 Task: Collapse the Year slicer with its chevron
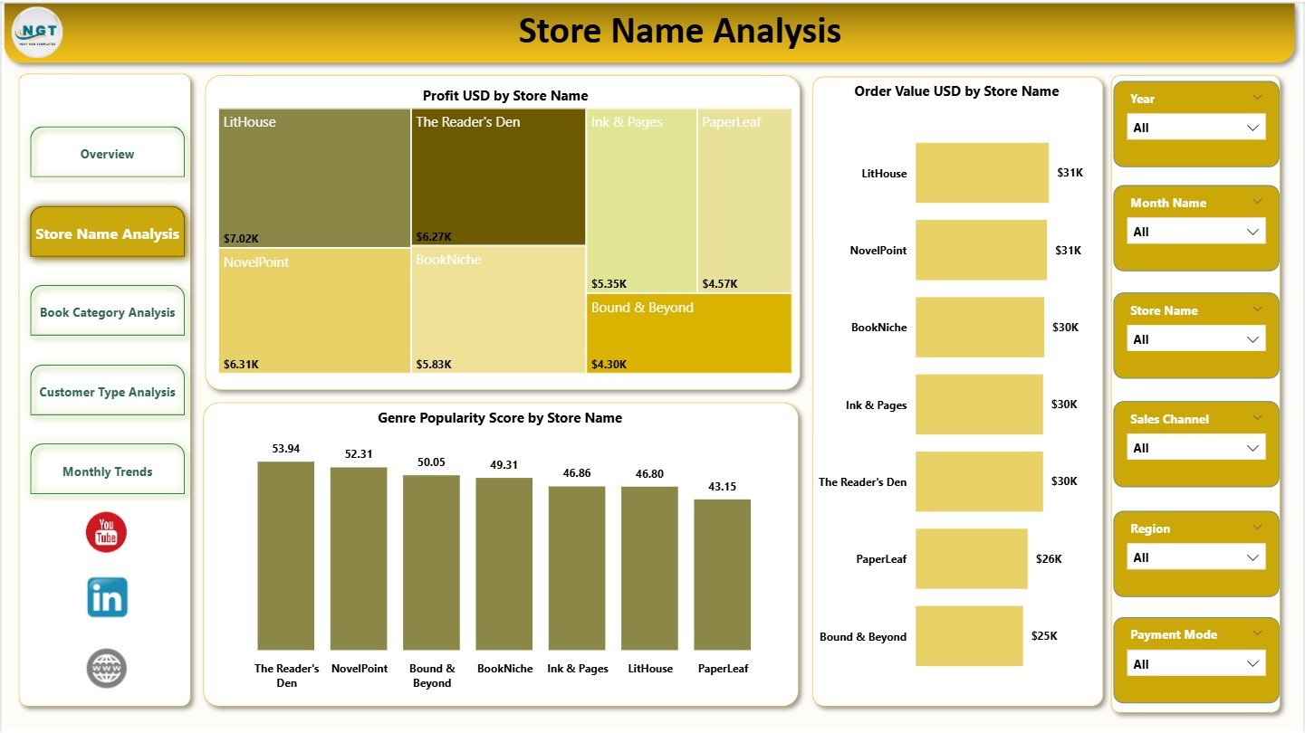1258,97
